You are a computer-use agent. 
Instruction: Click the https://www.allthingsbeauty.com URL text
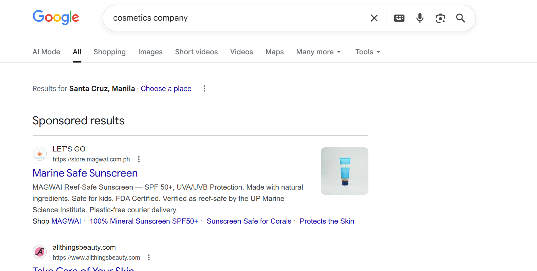[x=96, y=258]
